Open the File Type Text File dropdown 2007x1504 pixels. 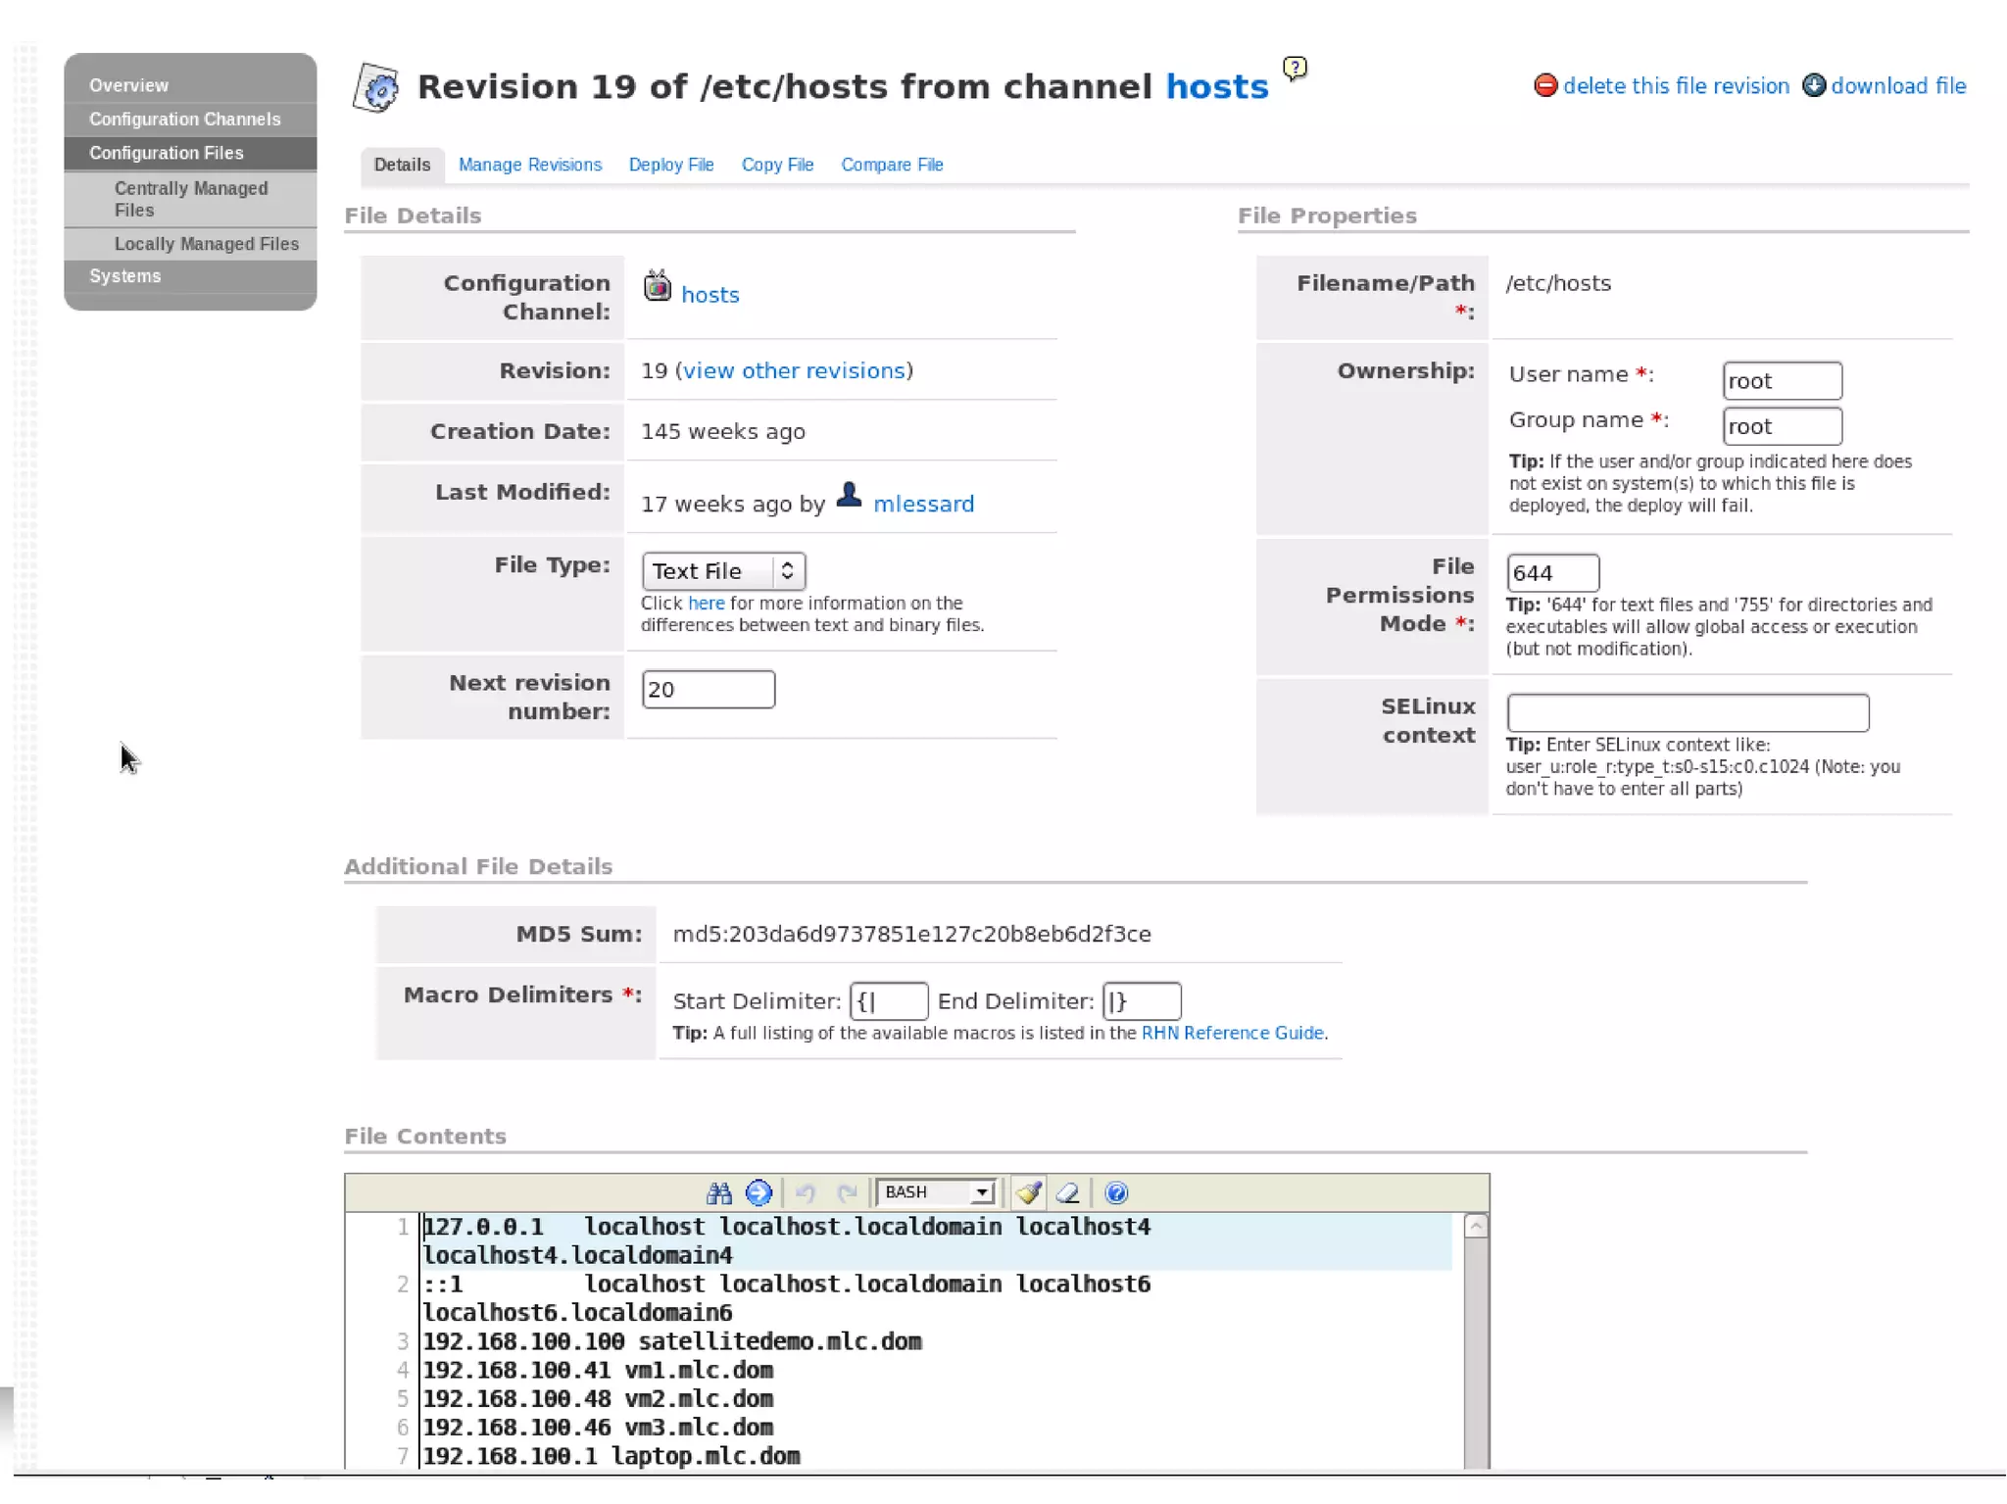pyautogui.click(x=723, y=571)
